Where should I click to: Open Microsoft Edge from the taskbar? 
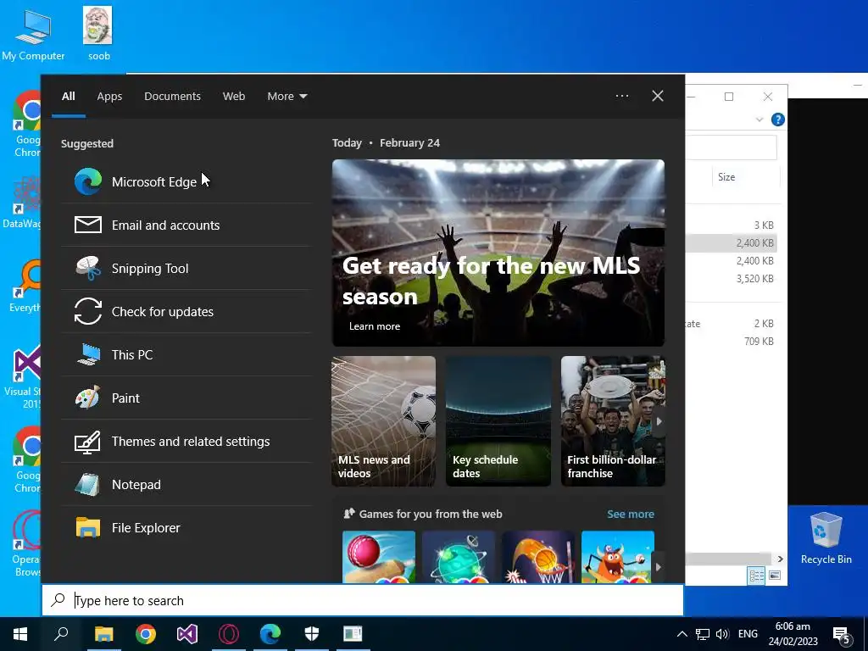[x=270, y=634]
